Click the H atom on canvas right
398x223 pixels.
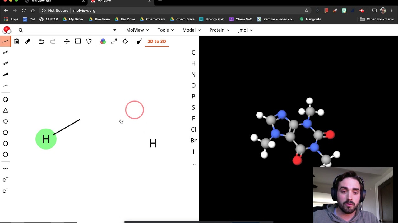pyautogui.click(x=153, y=143)
